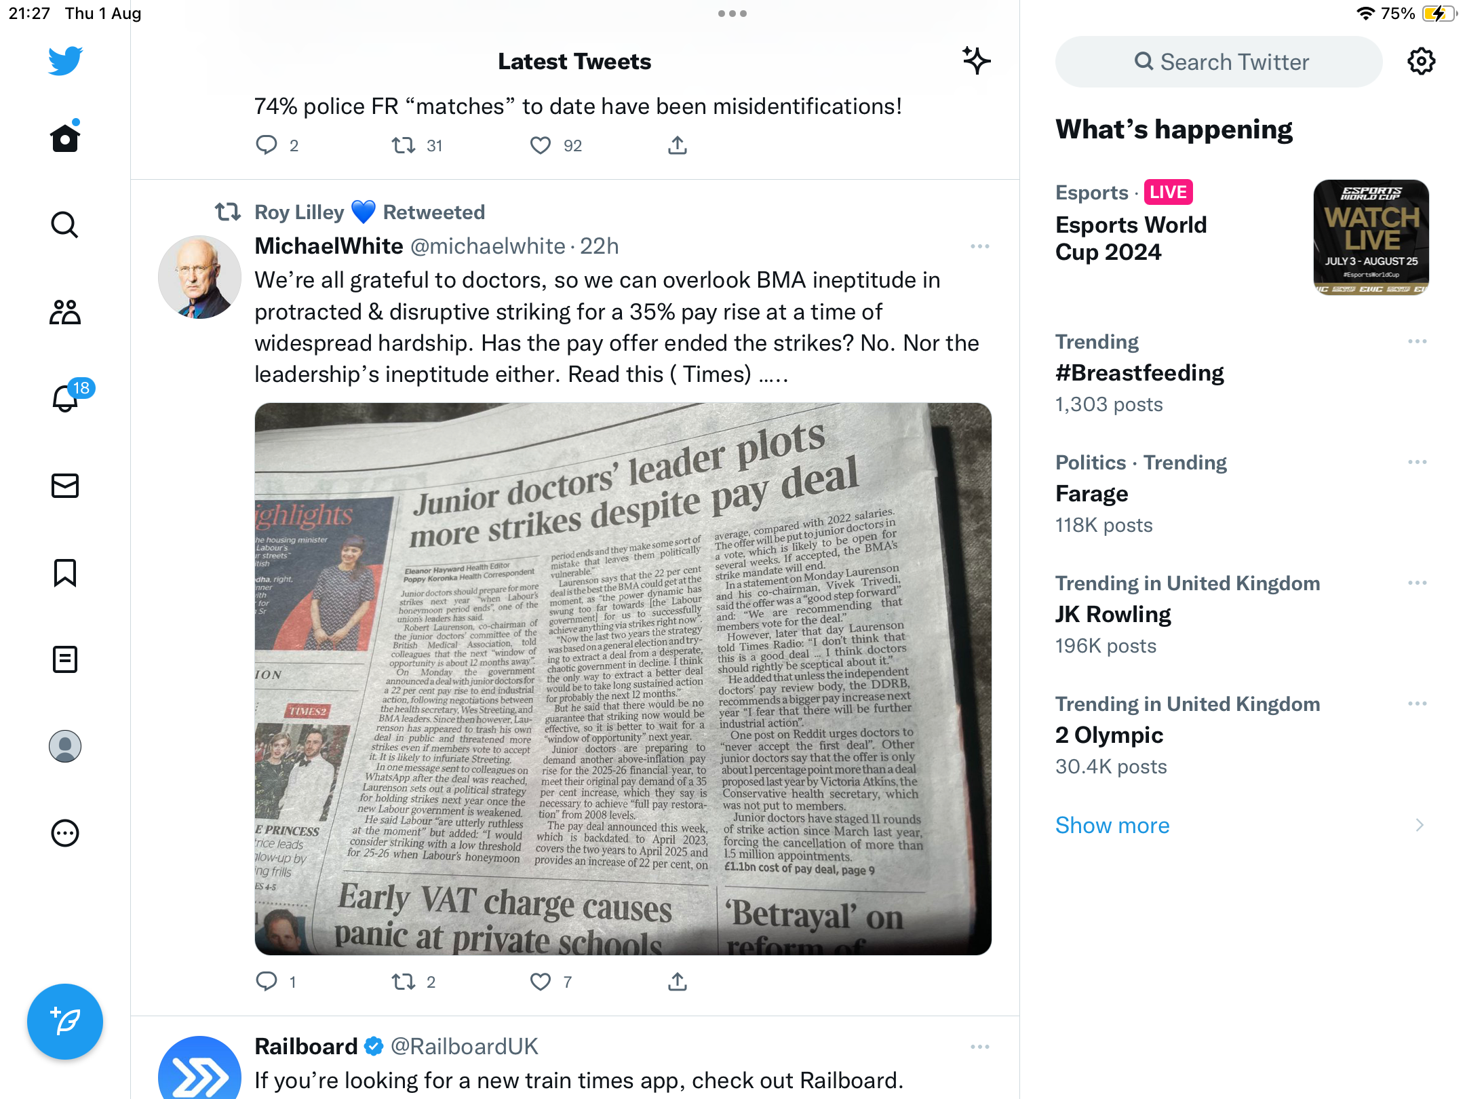The height and width of the screenshot is (1099, 1465).
Task: Open the Messages envelope icon
Action: [65, 486]
